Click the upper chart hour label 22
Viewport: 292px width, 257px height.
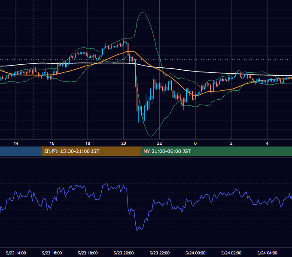pyautogui.click(x=159, y=143)
